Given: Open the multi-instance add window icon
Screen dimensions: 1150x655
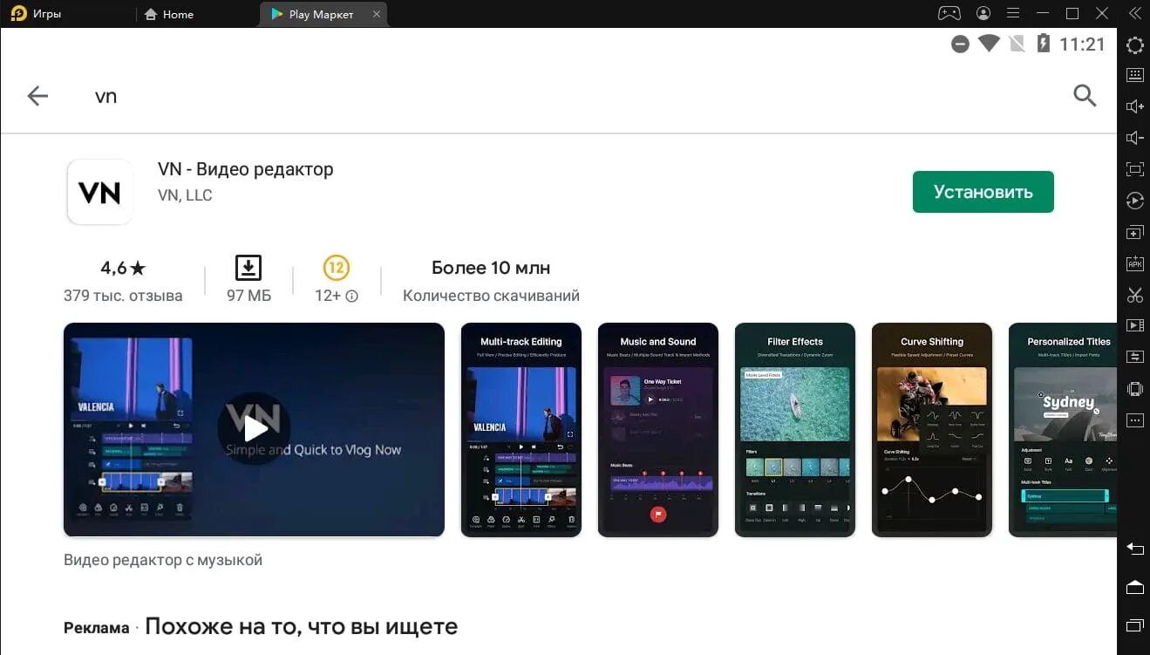Looking at the screenshot, I should tap(1134, 233).
